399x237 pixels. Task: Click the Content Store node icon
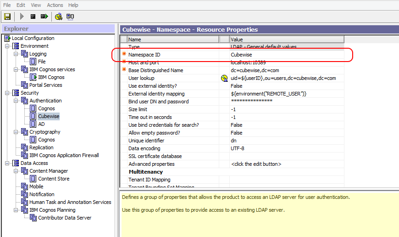(33, 179)
